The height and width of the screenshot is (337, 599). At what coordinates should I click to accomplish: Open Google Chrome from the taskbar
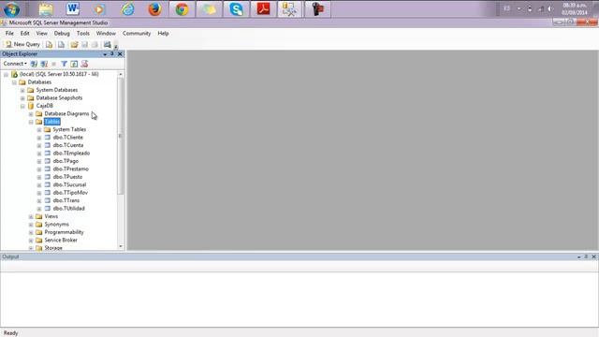[182, 9]
